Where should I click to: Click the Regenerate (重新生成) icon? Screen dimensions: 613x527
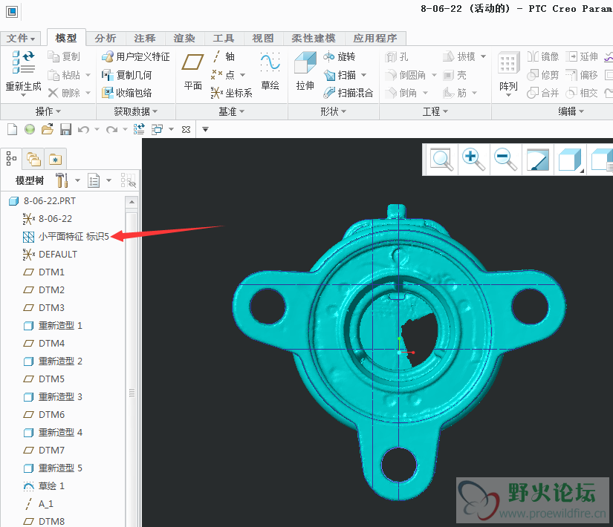pyautogui.click(x=24, y=62)
